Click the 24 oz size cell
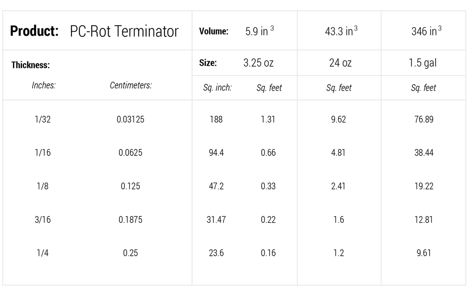This screenshot has height=294, width=472. coord(340,63)
